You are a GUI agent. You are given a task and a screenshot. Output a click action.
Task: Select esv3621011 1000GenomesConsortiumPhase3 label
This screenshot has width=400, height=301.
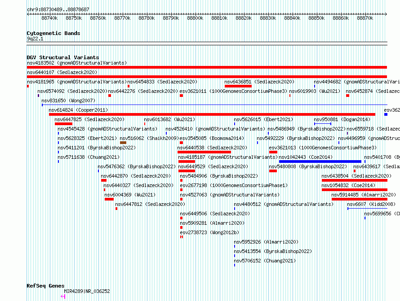point(233,91)
